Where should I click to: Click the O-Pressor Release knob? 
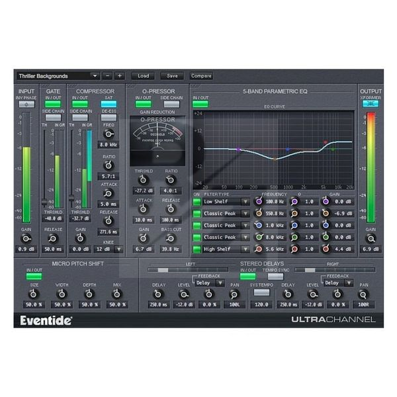click(x=171, y=209)
